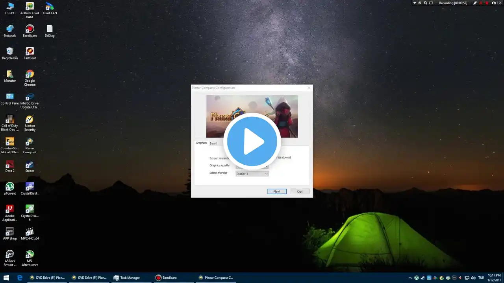Click the Bandicam pencil drawing icon
The image size is (504, 283).
(475, 3)
